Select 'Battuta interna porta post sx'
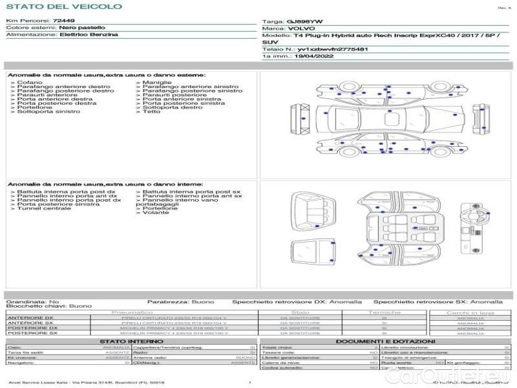Screen dimensions: 517x388 click(191, 191)
